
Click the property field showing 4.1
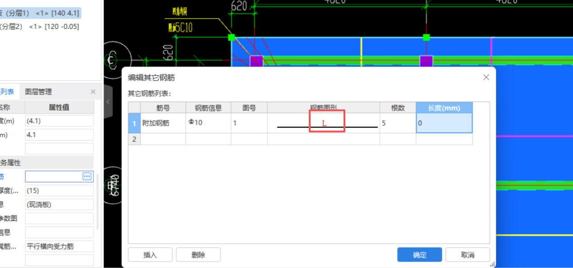[x=59, y=134]
